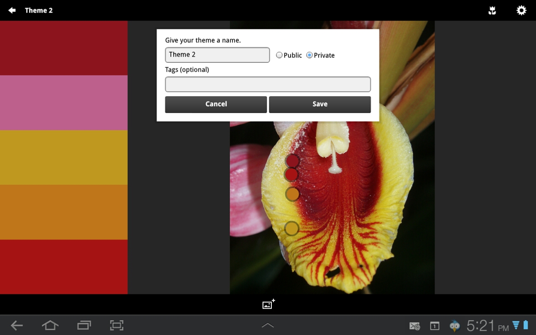The image size is (536, 335).
Task: Click the Cancel button in dialog
Action: [x=216, y=104]
